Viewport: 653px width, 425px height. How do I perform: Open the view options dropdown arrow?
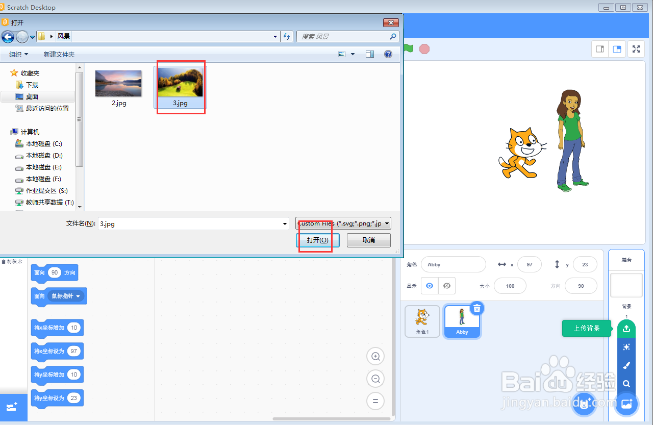(x=353, y=54)
